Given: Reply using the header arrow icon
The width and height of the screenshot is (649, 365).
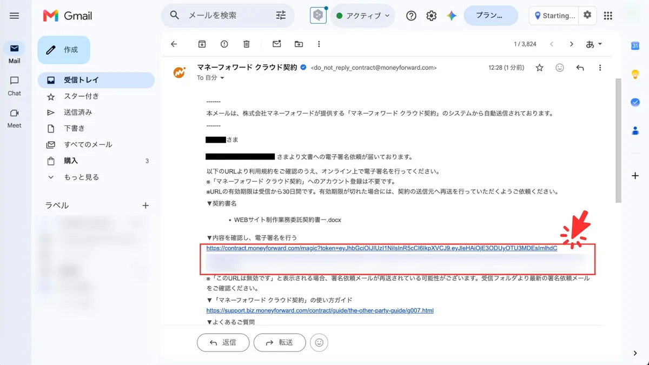Looking at the screenshot, I should [x=580, y=68].
